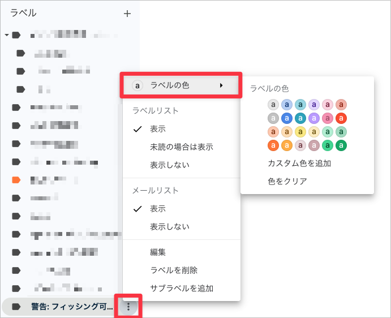Pick the medium purple 'a' color swatch
Image resolution: width=391 pixels, height=318 pixels.
[313, 118]
